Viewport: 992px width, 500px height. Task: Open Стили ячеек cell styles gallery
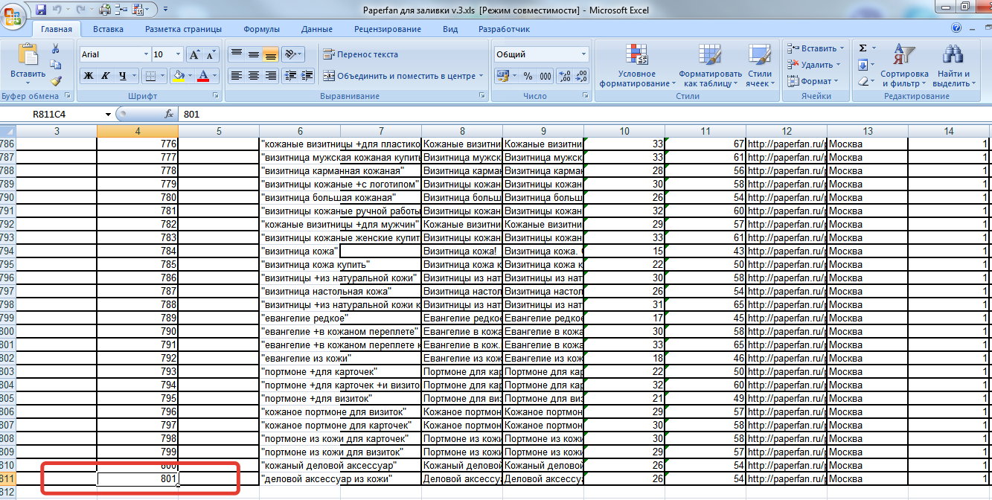pyautogui.click(x=760, y=65)
